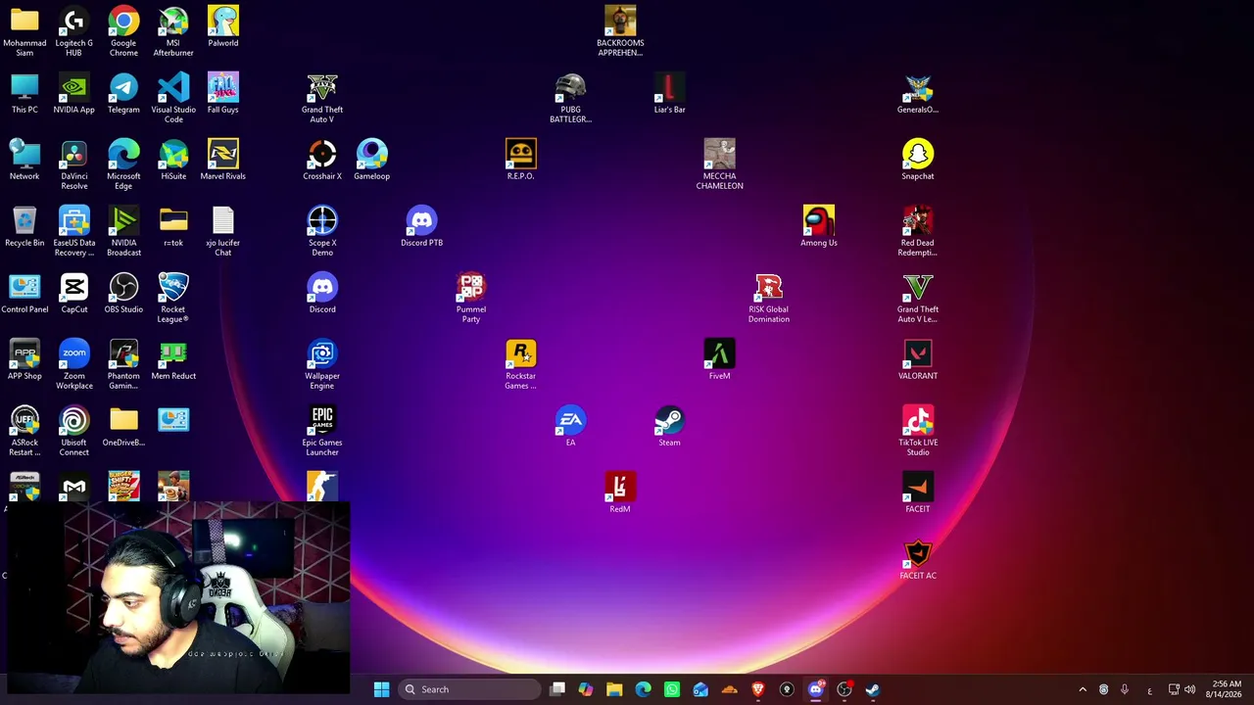
Task: Open Visual Studio Code shortcut
Action: [173, 98]
